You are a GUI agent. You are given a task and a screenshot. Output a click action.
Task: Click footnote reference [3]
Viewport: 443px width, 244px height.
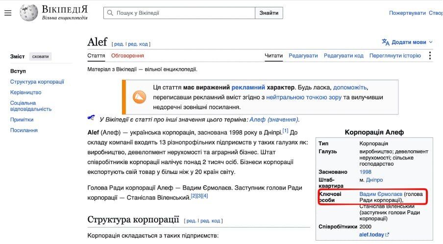199,195
